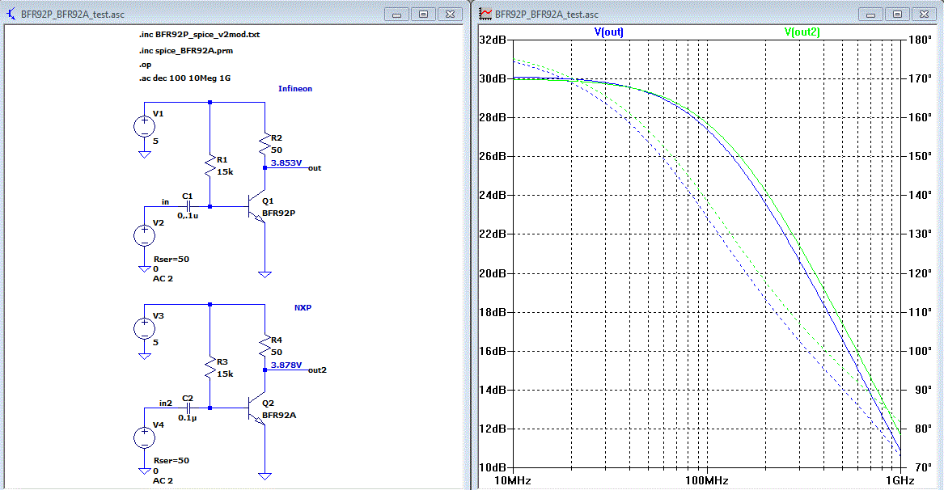Click the 1GHz frequency axis label
944x490 pixels.
pos(900,481)
